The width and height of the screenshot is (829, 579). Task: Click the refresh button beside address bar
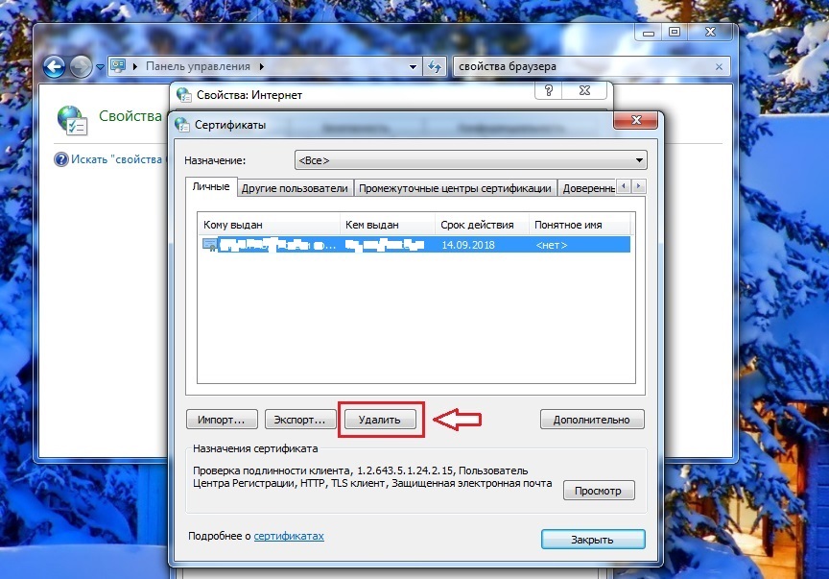(x=437, y=66)
